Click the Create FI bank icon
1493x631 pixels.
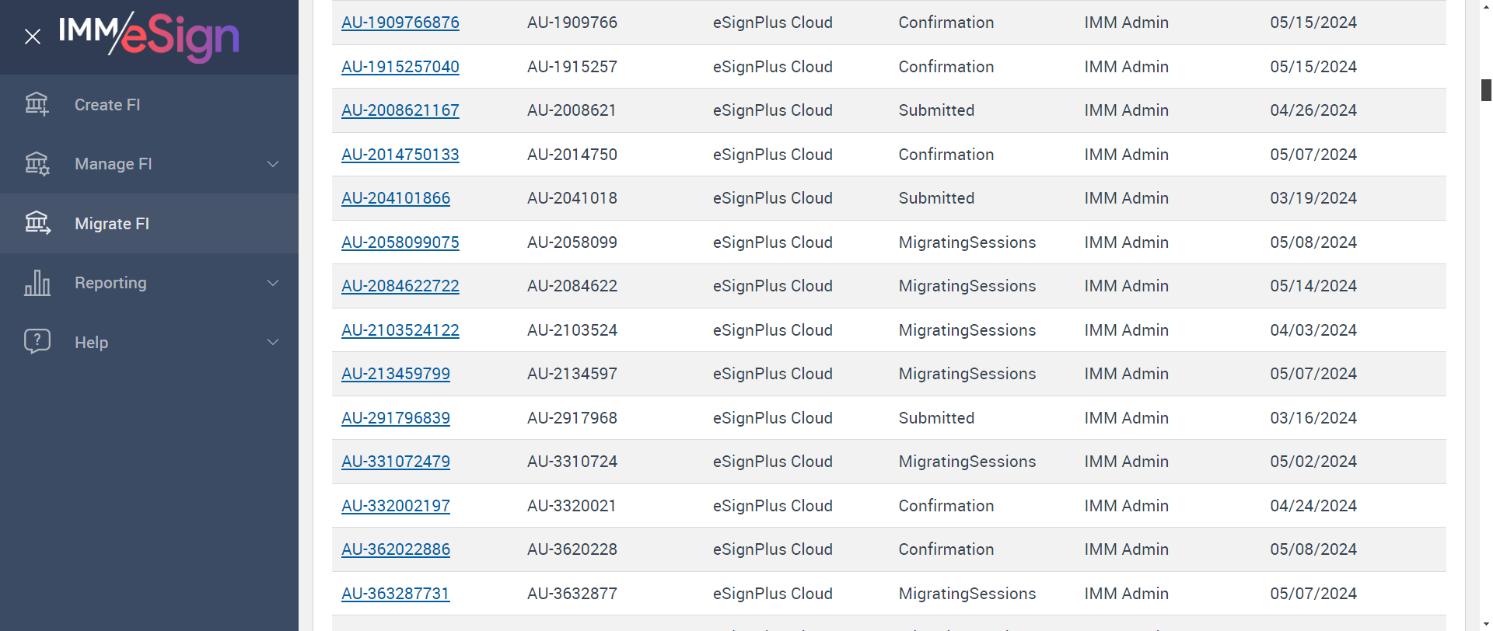37,104
